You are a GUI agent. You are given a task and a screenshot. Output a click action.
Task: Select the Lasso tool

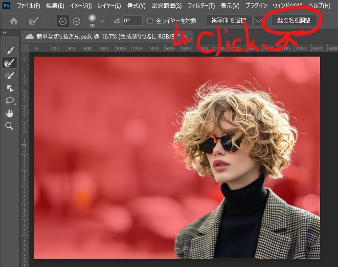click(x=9, y=101)
